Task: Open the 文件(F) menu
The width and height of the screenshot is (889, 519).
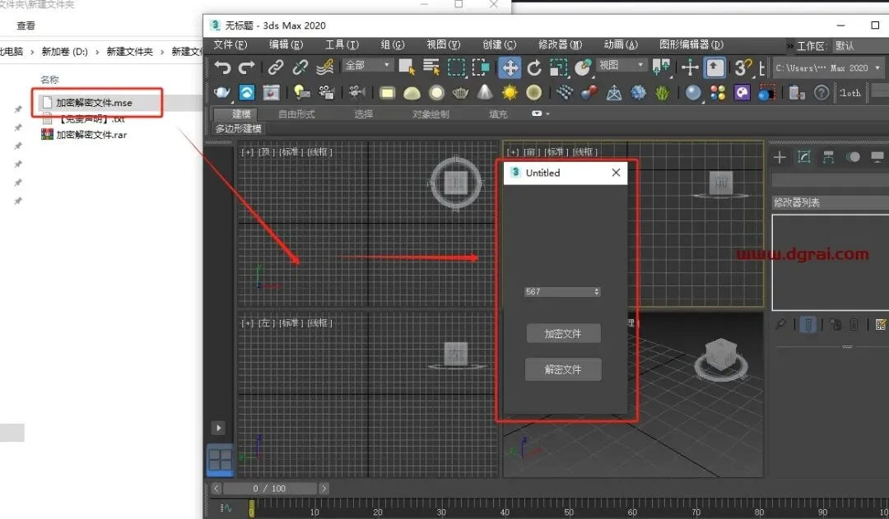Action: pos(230,44)
